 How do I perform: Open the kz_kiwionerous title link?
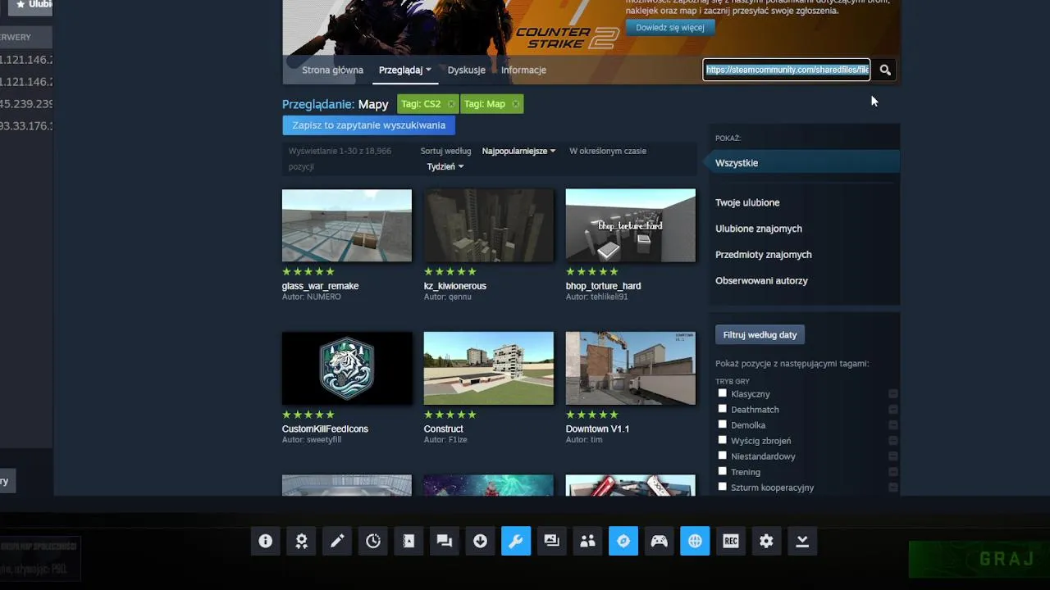(x=455, y=286)
